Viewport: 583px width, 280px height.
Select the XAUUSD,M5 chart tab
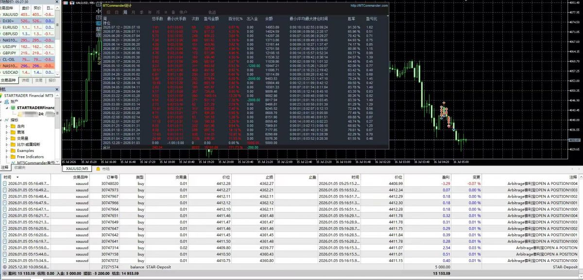78,168
